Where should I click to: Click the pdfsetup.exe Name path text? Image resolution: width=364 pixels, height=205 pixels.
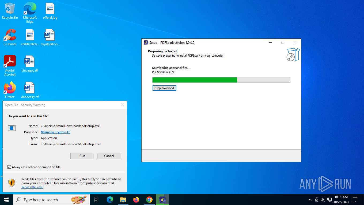70,126
